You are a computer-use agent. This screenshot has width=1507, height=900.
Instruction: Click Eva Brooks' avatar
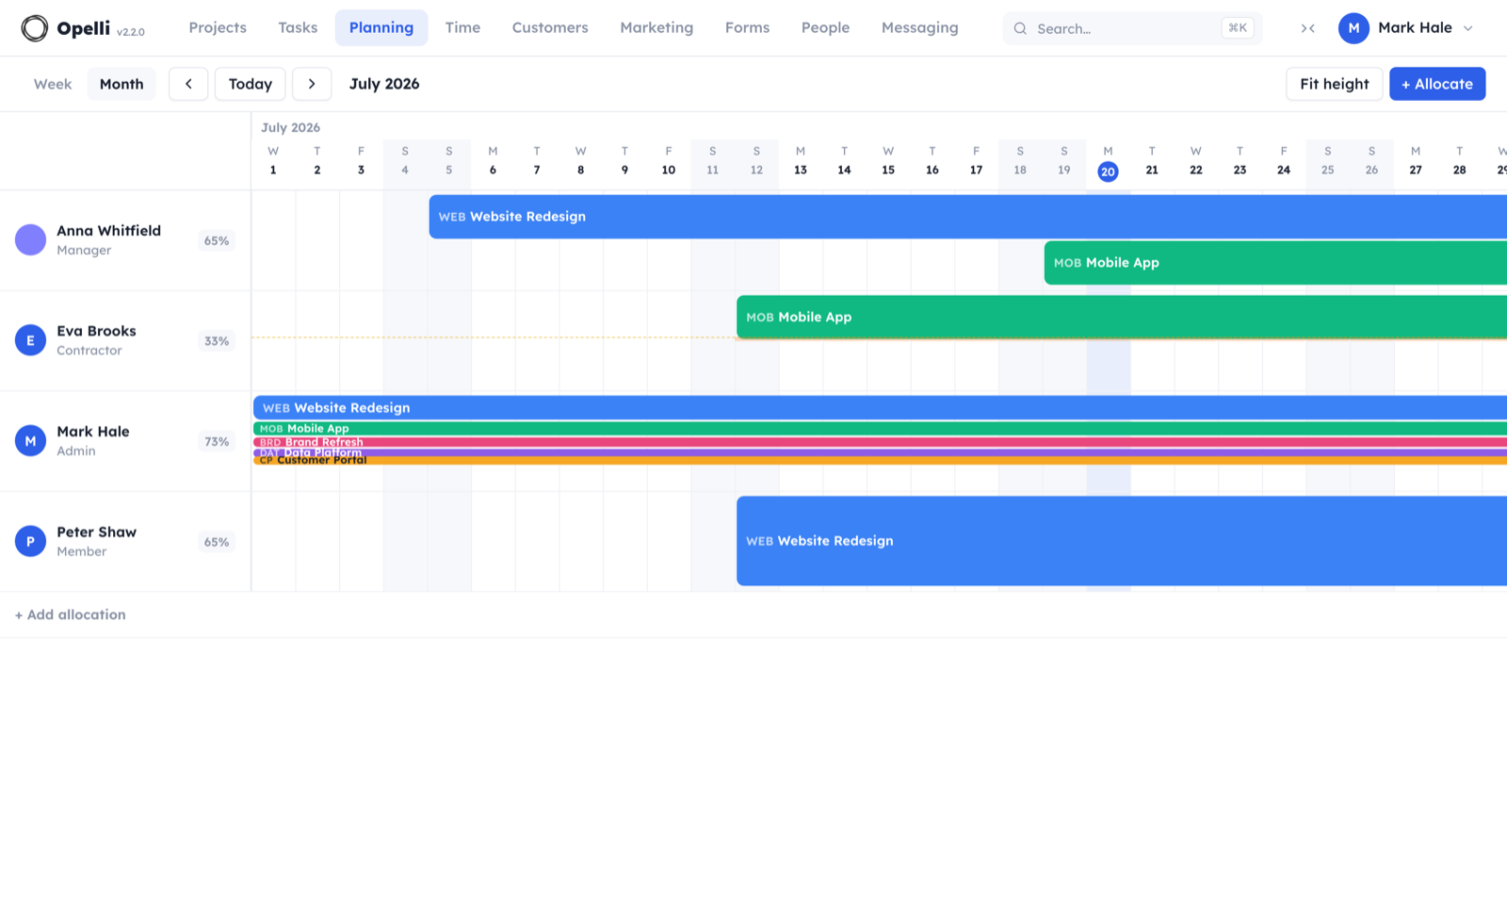click(30, 340)
